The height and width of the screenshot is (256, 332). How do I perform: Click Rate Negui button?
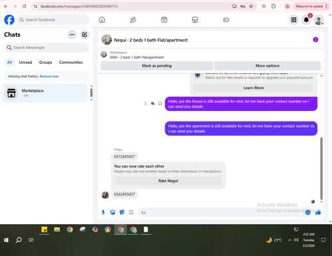click(x=168, y=181)
